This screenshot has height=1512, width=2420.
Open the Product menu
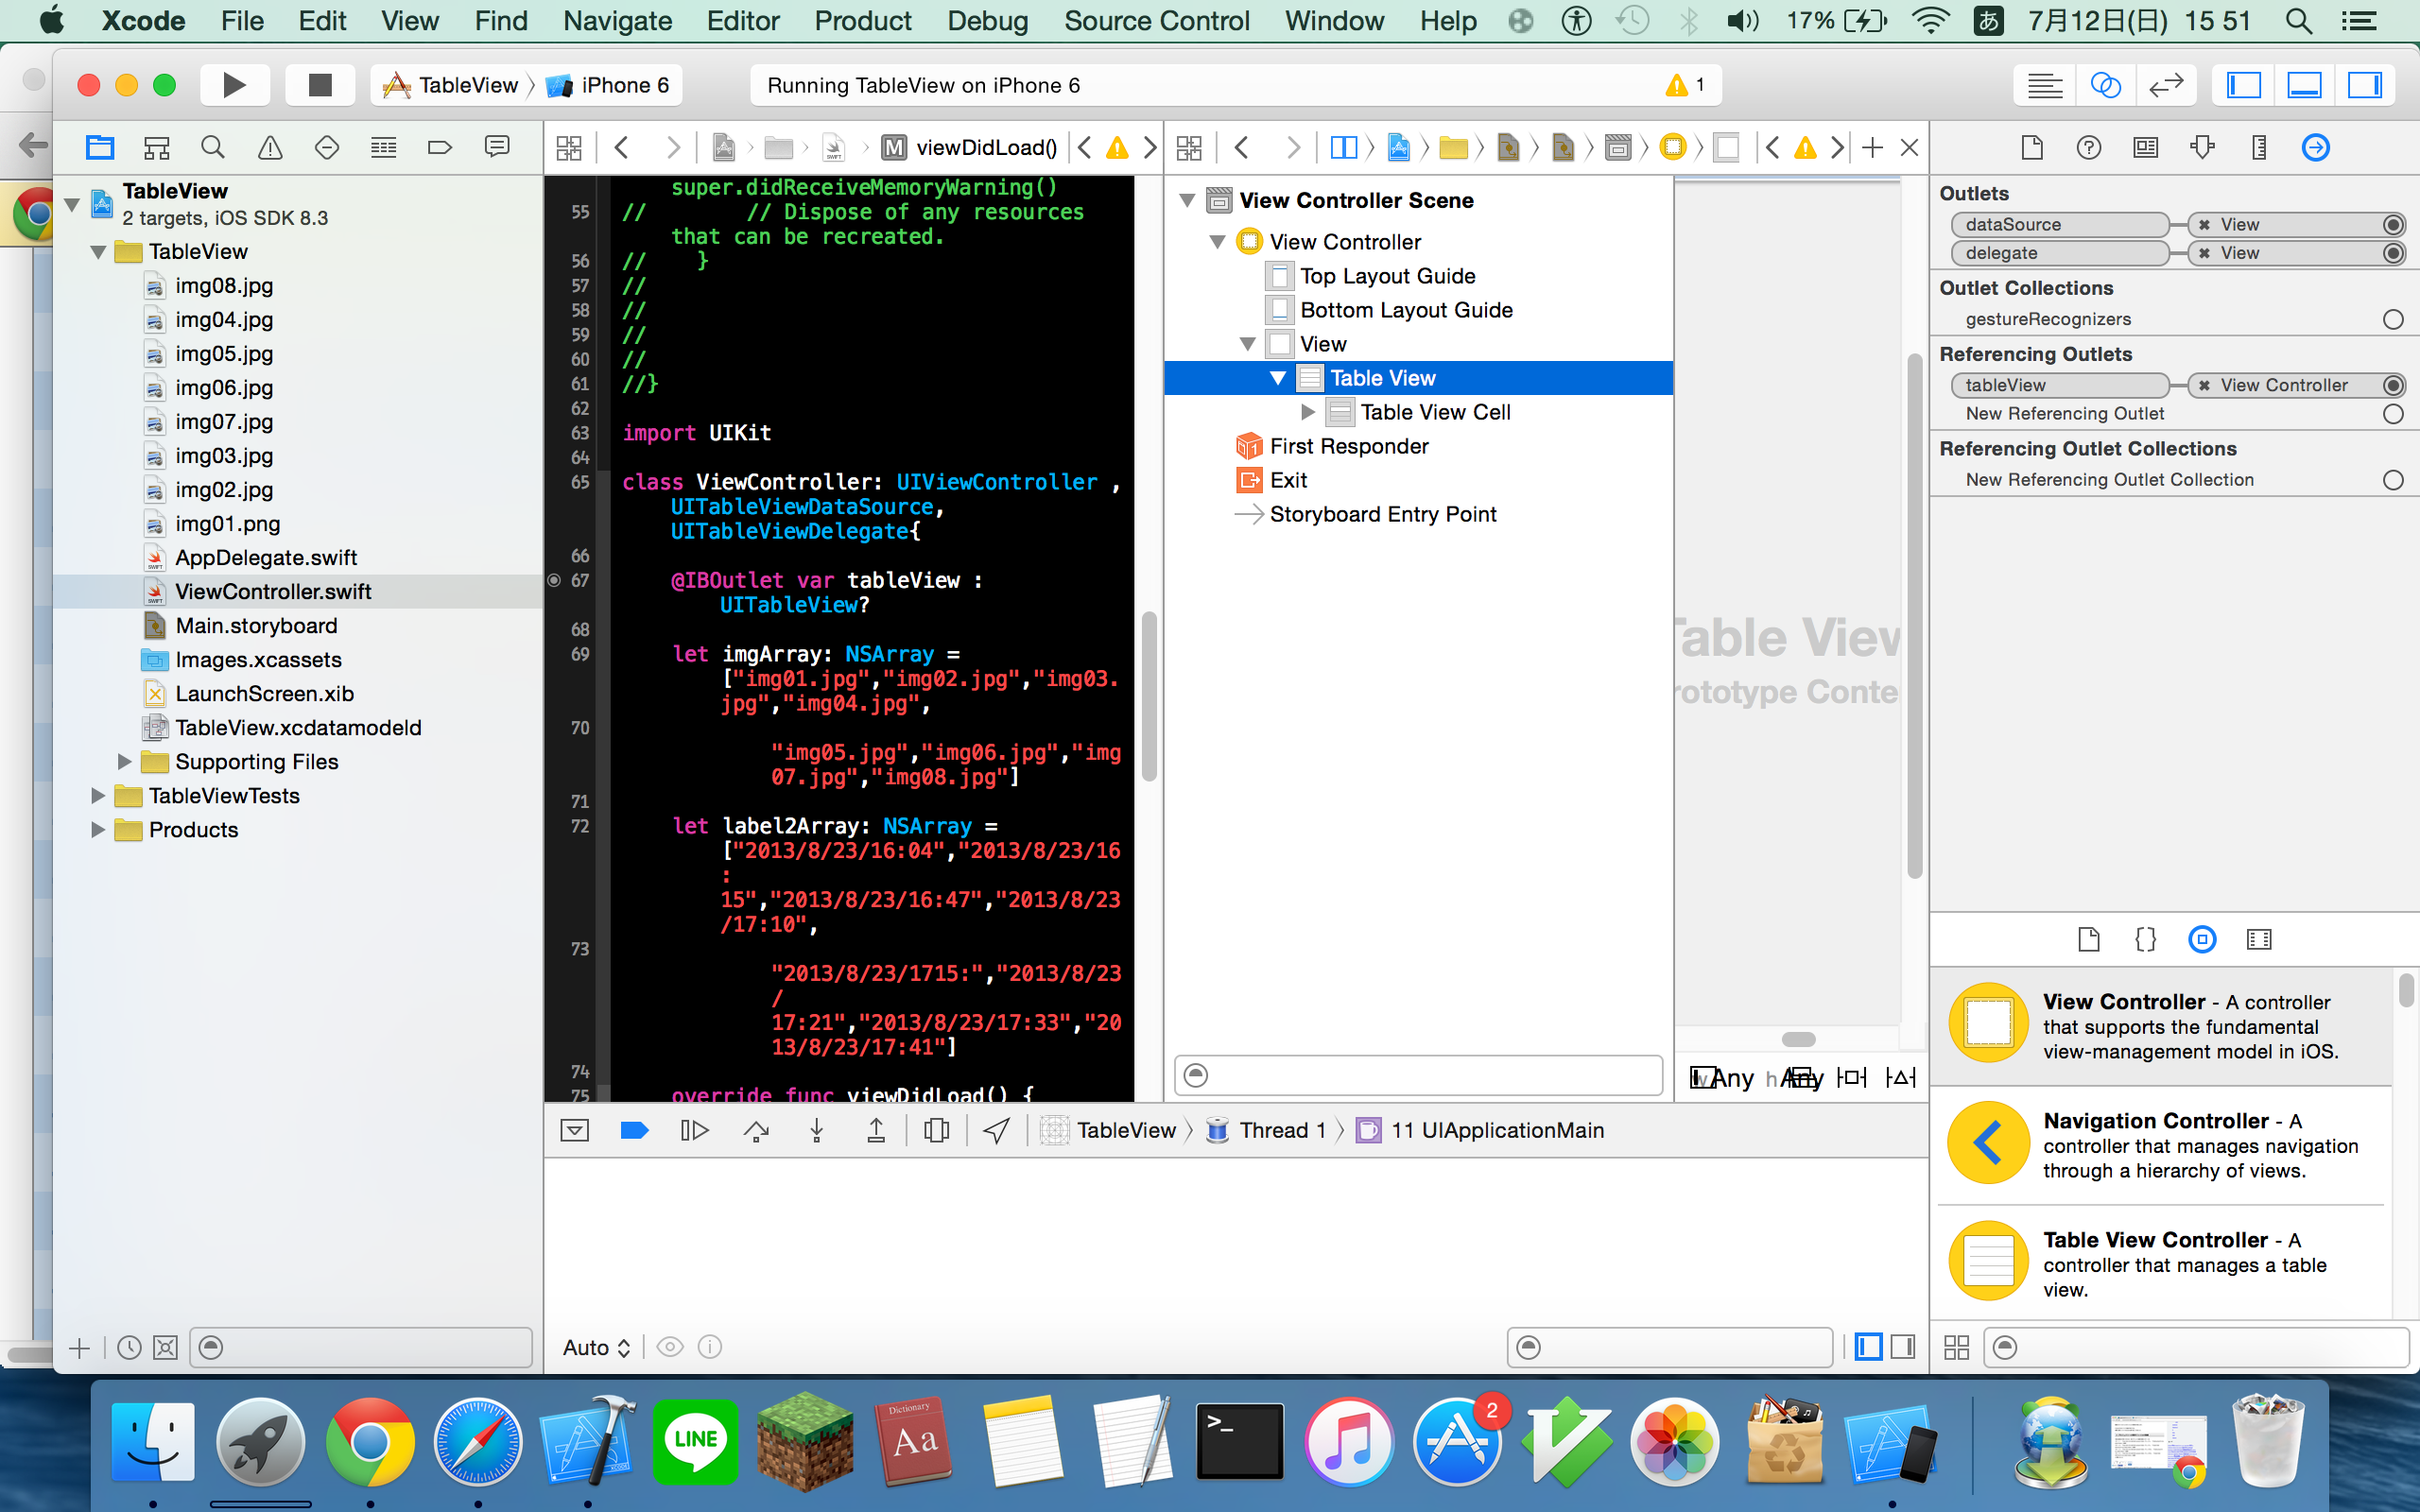pyautogui.click(x=863, y=21)
